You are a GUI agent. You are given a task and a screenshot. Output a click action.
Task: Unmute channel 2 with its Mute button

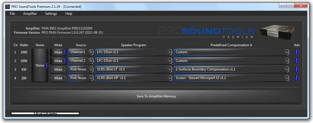(x=58, y=61)
